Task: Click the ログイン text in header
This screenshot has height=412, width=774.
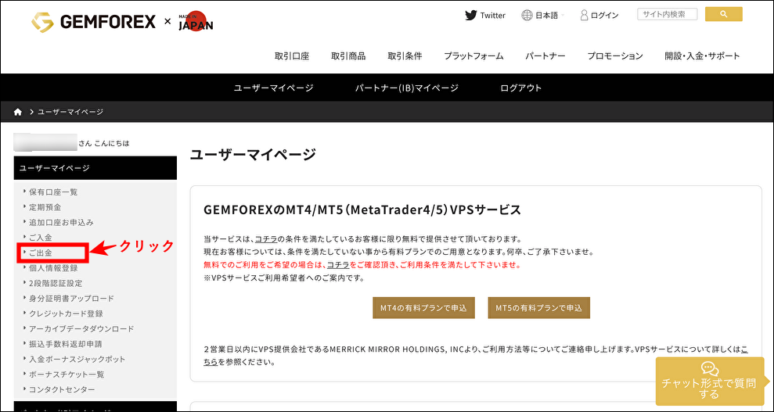Action: pyautogui.click(x=605, y=16)
